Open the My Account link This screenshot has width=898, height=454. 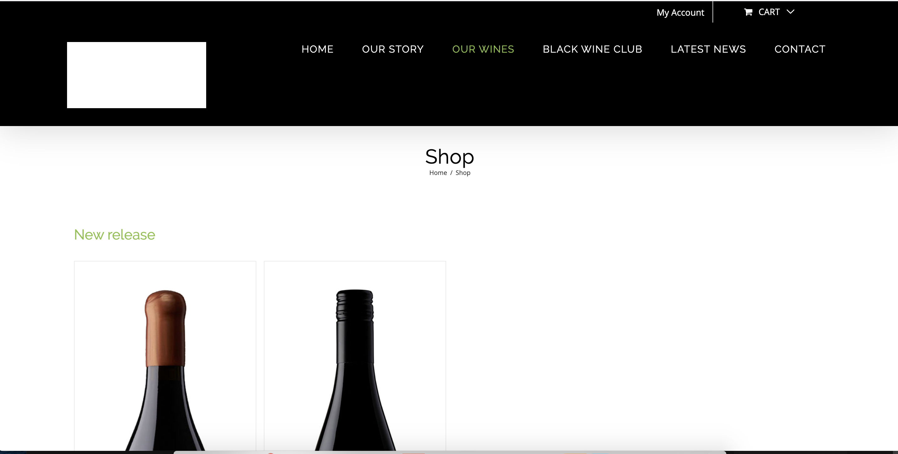680,13
